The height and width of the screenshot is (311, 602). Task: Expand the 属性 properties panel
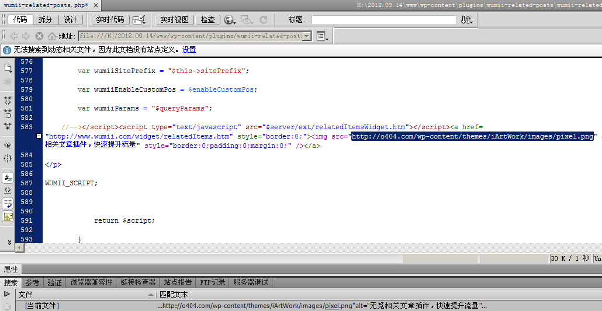[11, 269]
